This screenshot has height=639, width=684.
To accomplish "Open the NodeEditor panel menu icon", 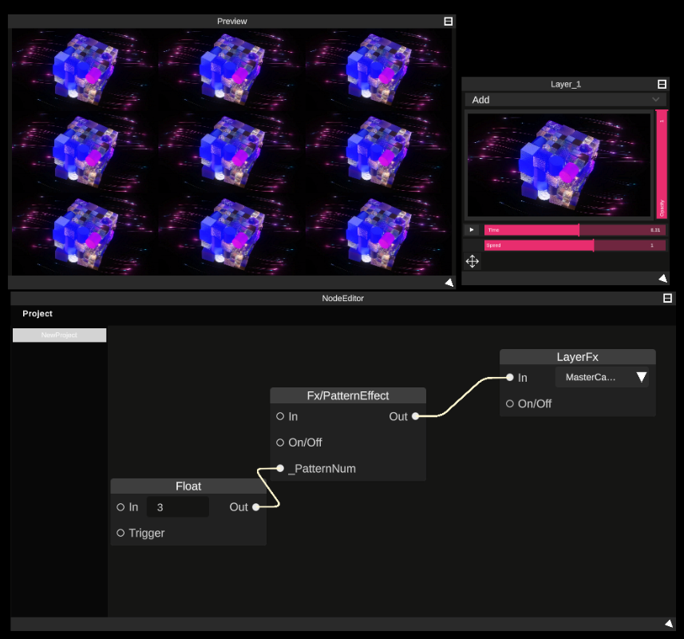I will [x=667, y=298].
